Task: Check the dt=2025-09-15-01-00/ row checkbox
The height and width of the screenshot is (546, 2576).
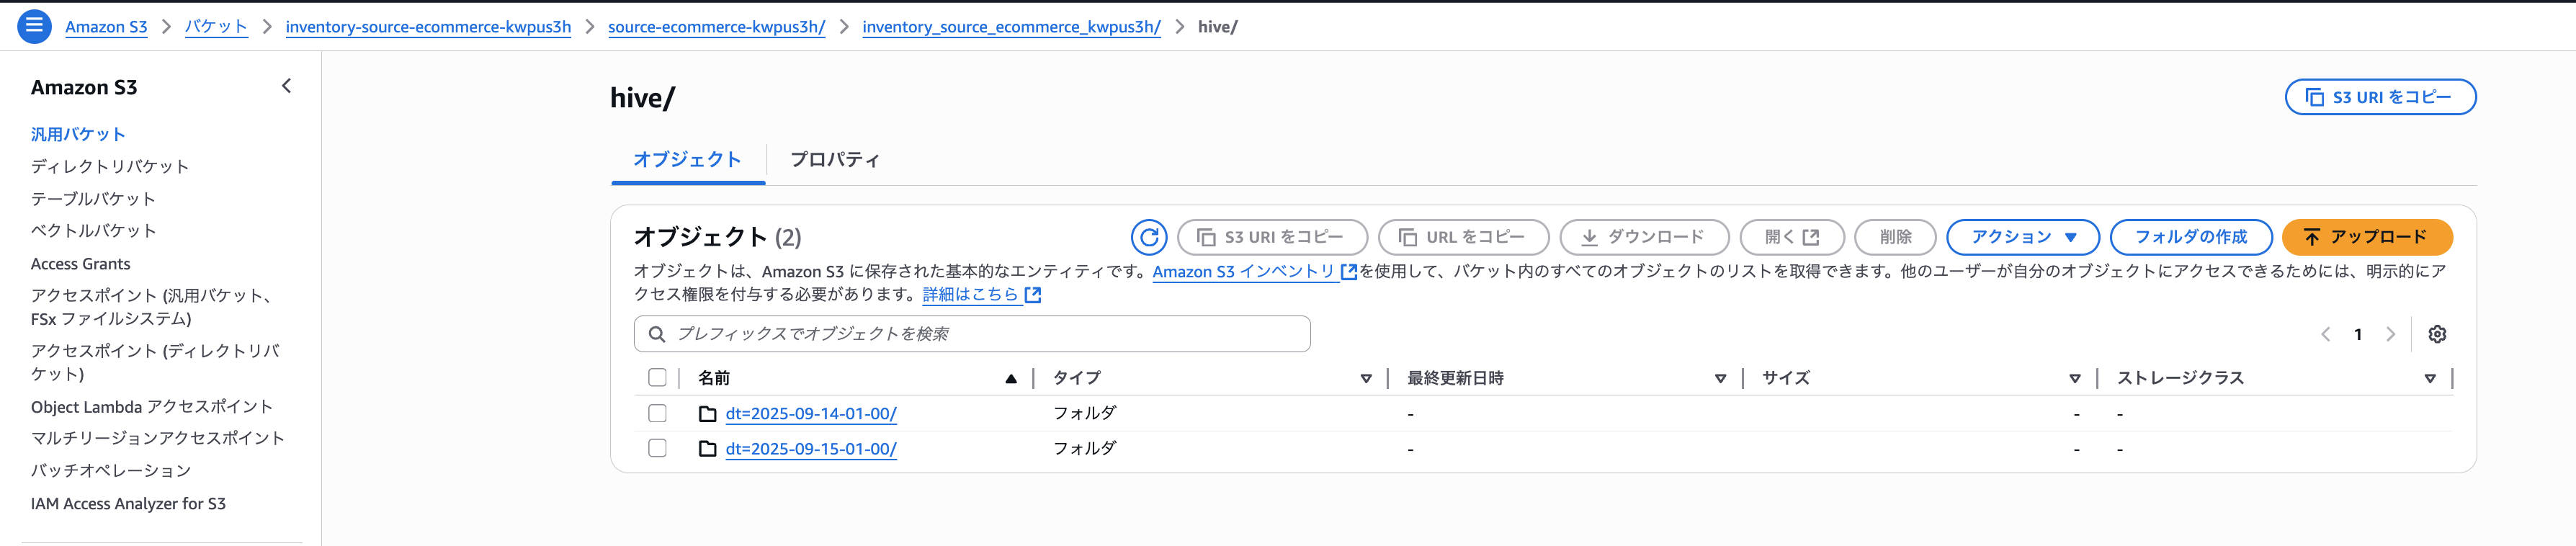Action: click(657, 449)
